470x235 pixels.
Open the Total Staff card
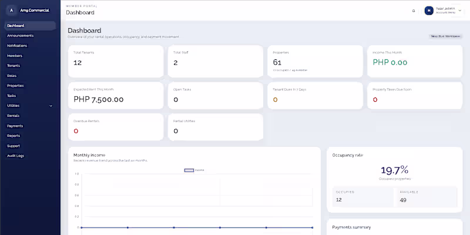click(216, 62)
